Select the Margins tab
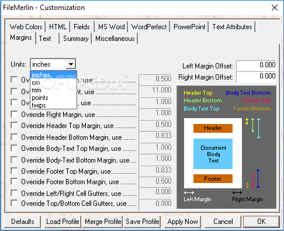This screenshot has width=284, height=231. pos(21,37)
